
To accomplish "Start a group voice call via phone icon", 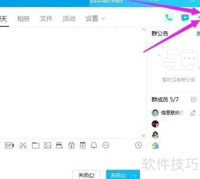I will pyautogui.click(x=169, y=18).
